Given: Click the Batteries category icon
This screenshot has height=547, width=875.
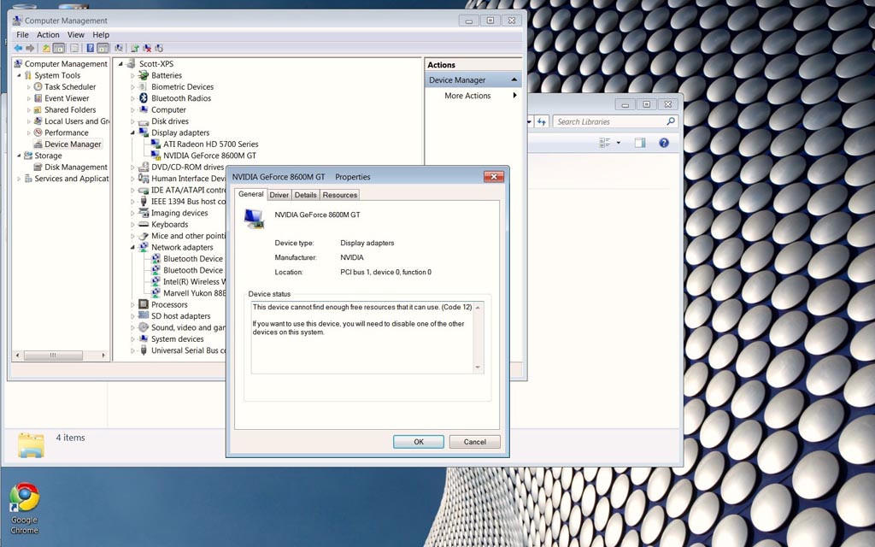Looking at the screenshot, I should [x=144, y=75].
